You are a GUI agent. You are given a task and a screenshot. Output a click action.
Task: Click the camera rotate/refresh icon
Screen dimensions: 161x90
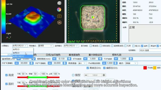59,22
